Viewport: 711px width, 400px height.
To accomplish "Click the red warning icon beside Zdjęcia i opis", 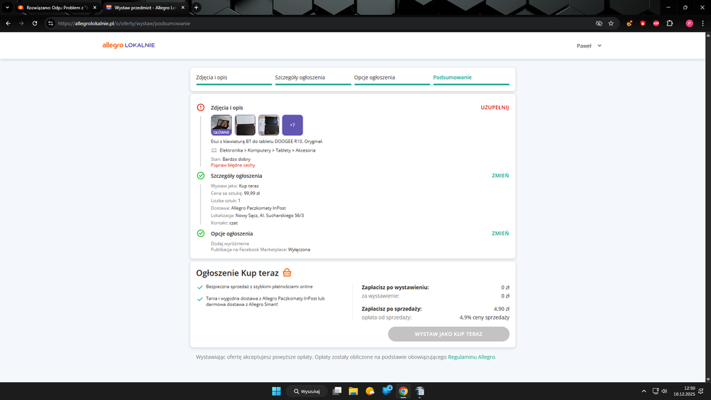I will (201, 107).
